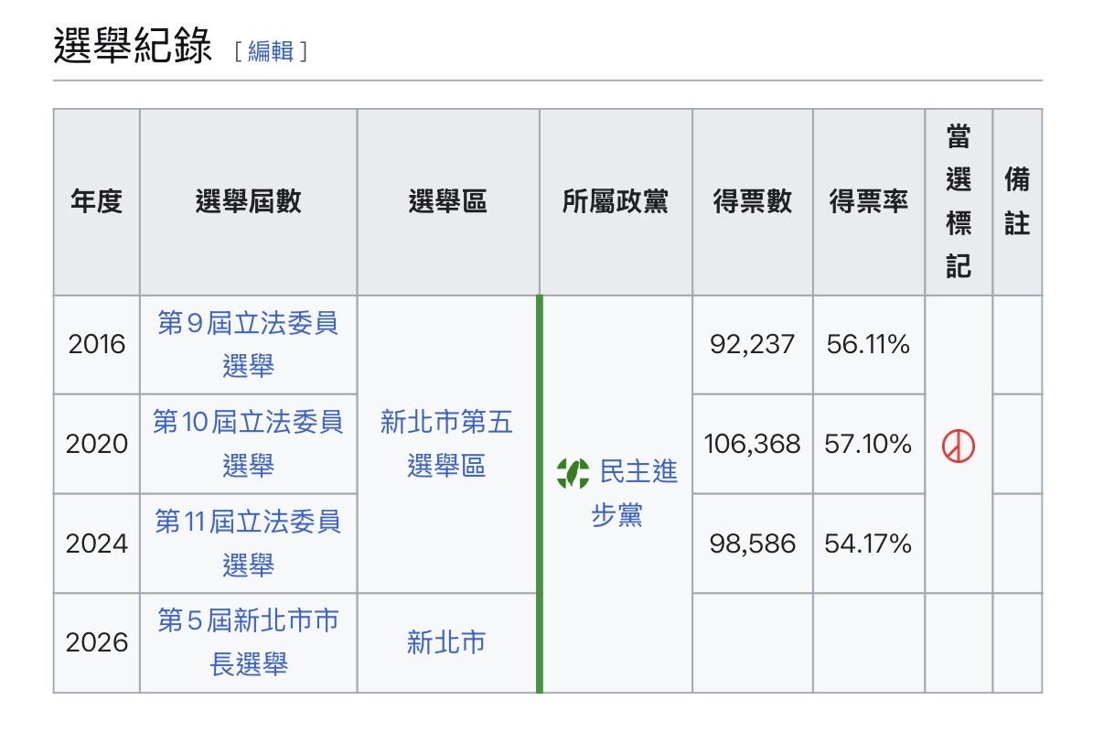This screenshot has height=743, width=1104.
Task: Click the green DPP party logo icon
Action: 573,472
